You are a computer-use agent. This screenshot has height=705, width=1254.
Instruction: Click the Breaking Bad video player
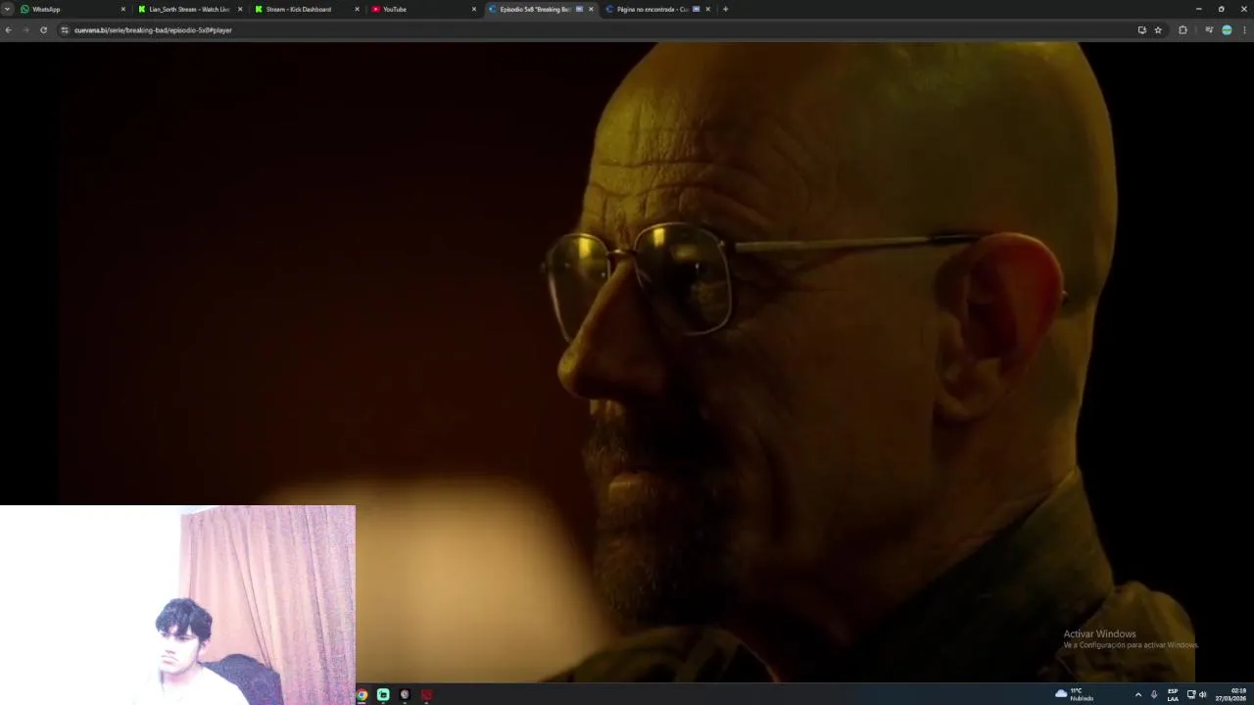pos(627,361)
